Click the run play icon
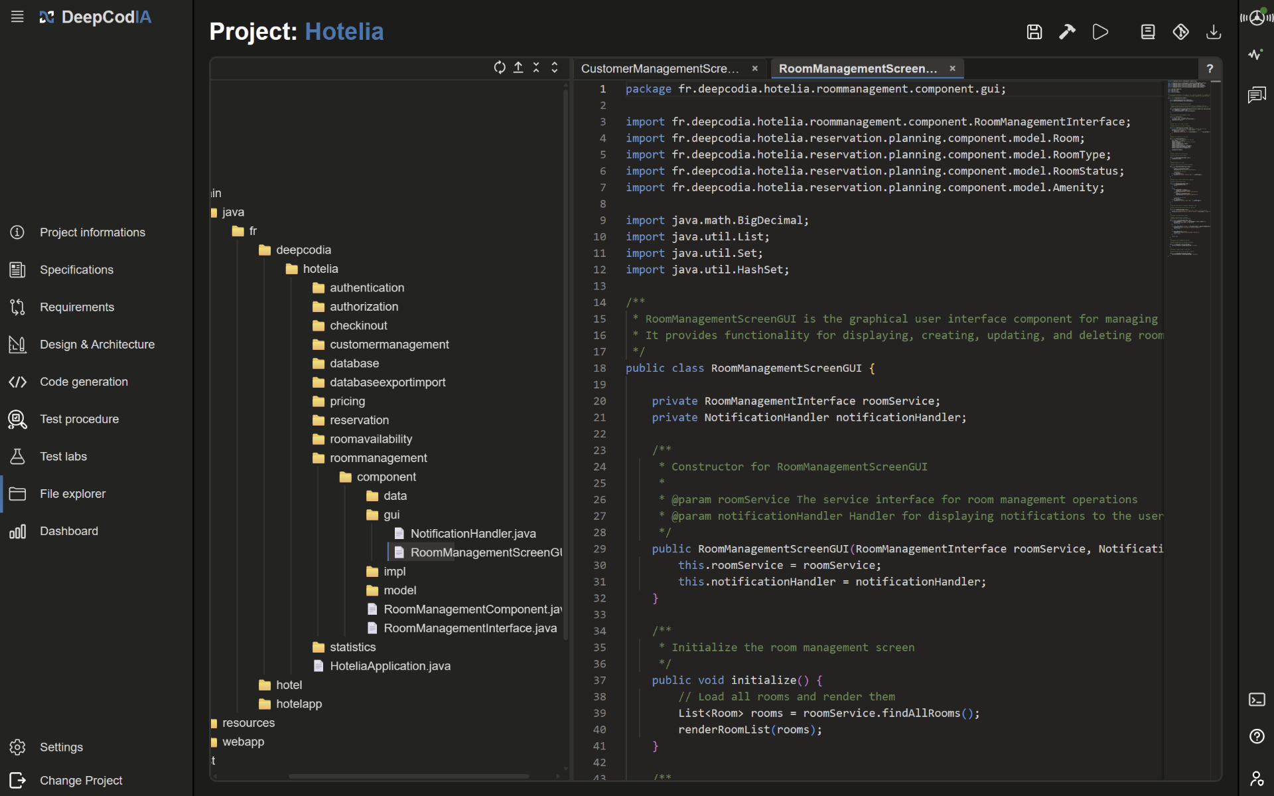The image size is (1274, 796). (x=1100, y=32)
